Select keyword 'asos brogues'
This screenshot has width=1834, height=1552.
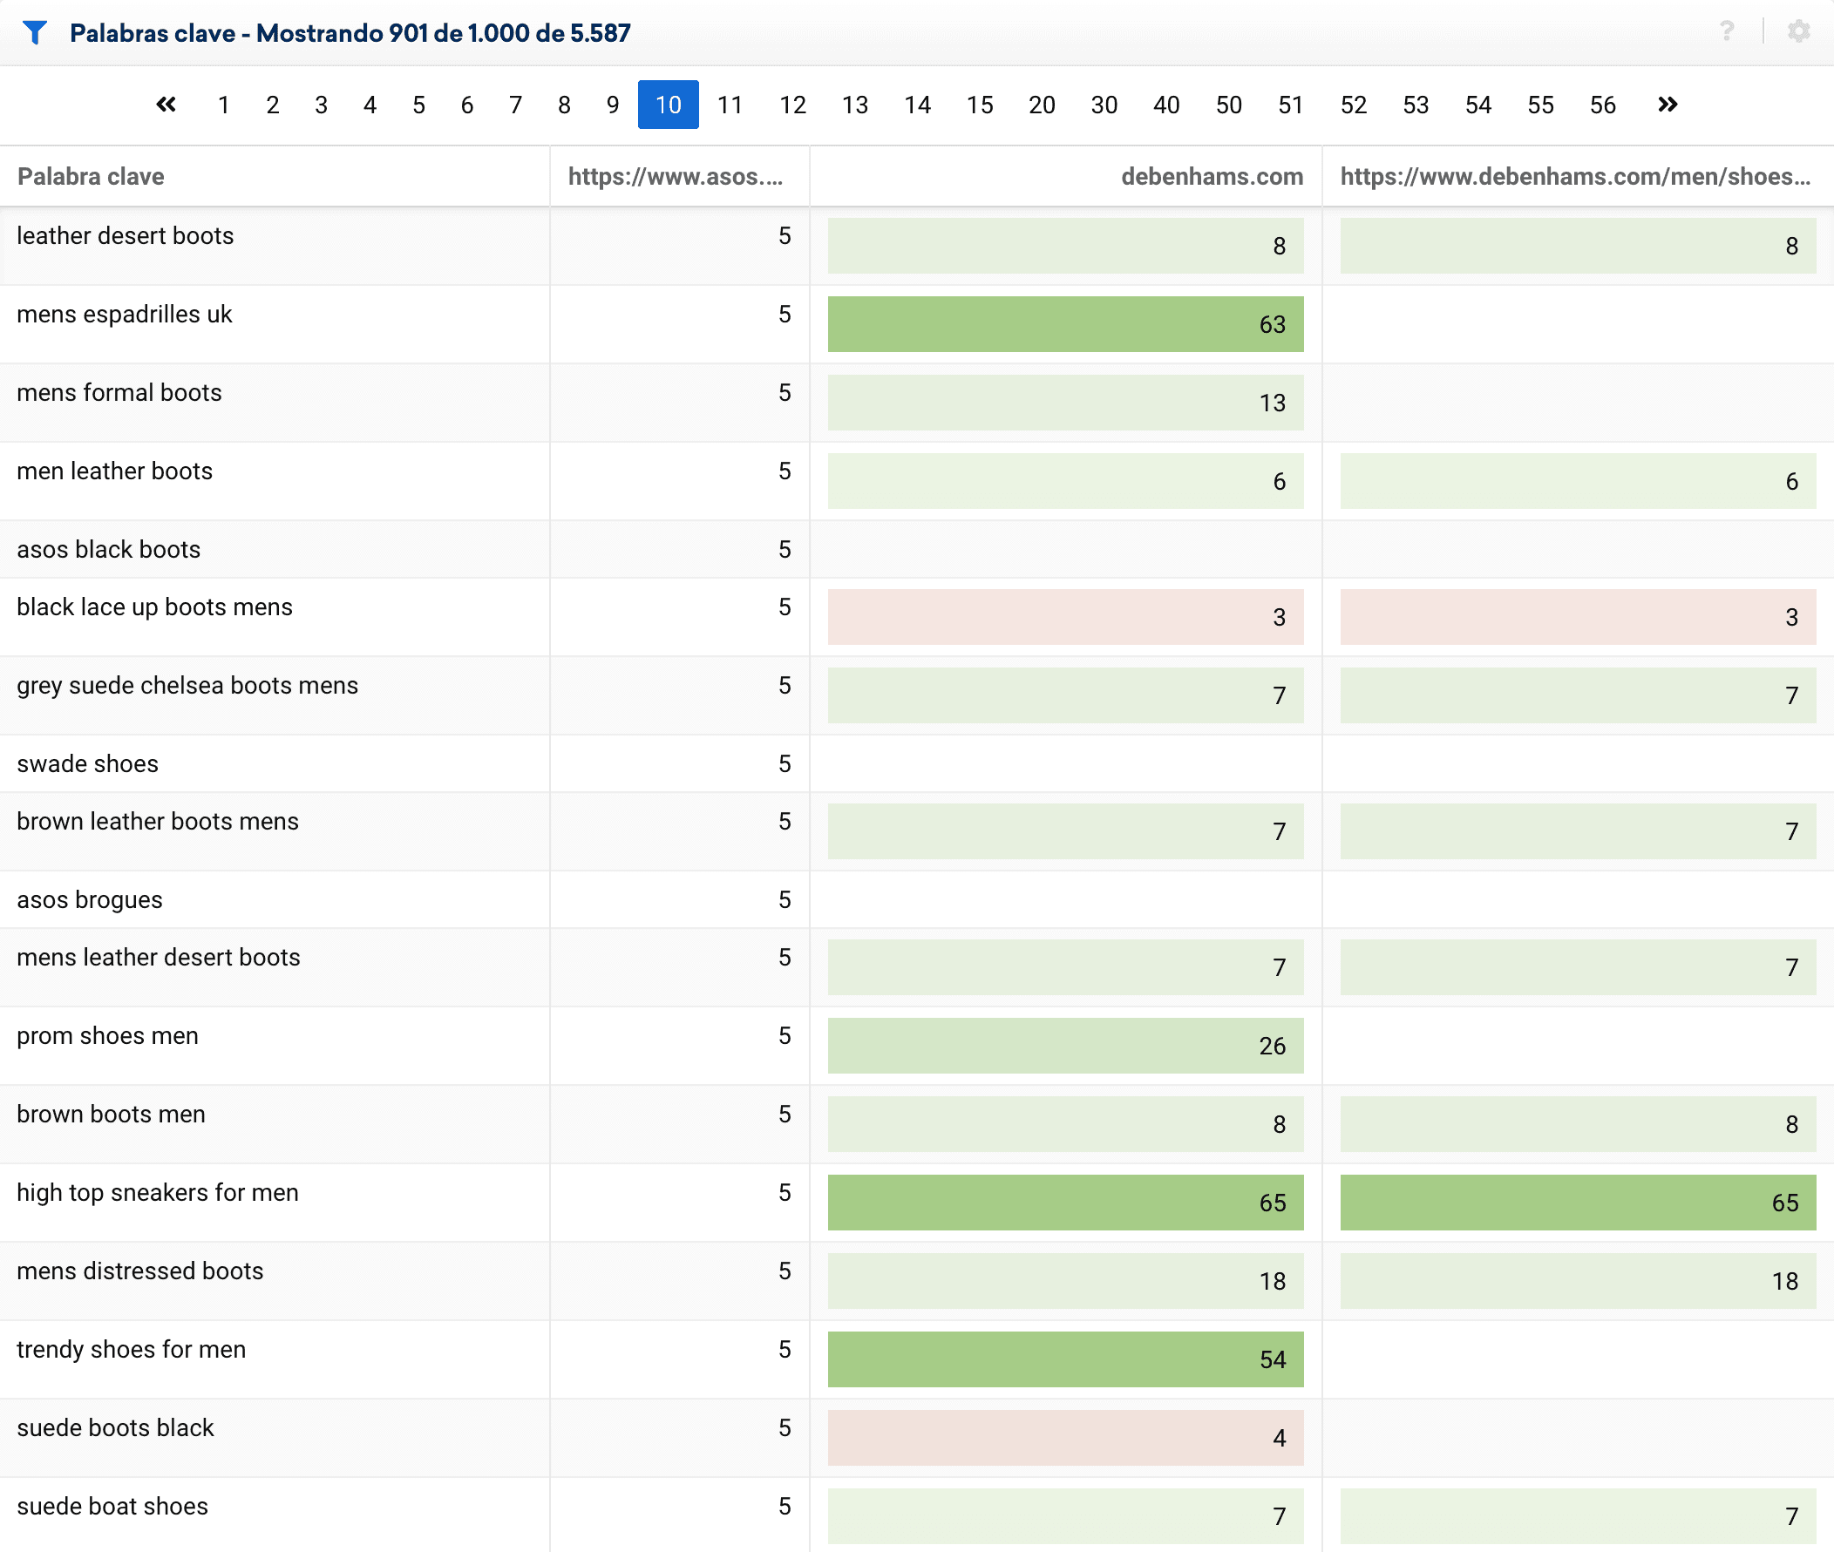click(x=90, y=899)
